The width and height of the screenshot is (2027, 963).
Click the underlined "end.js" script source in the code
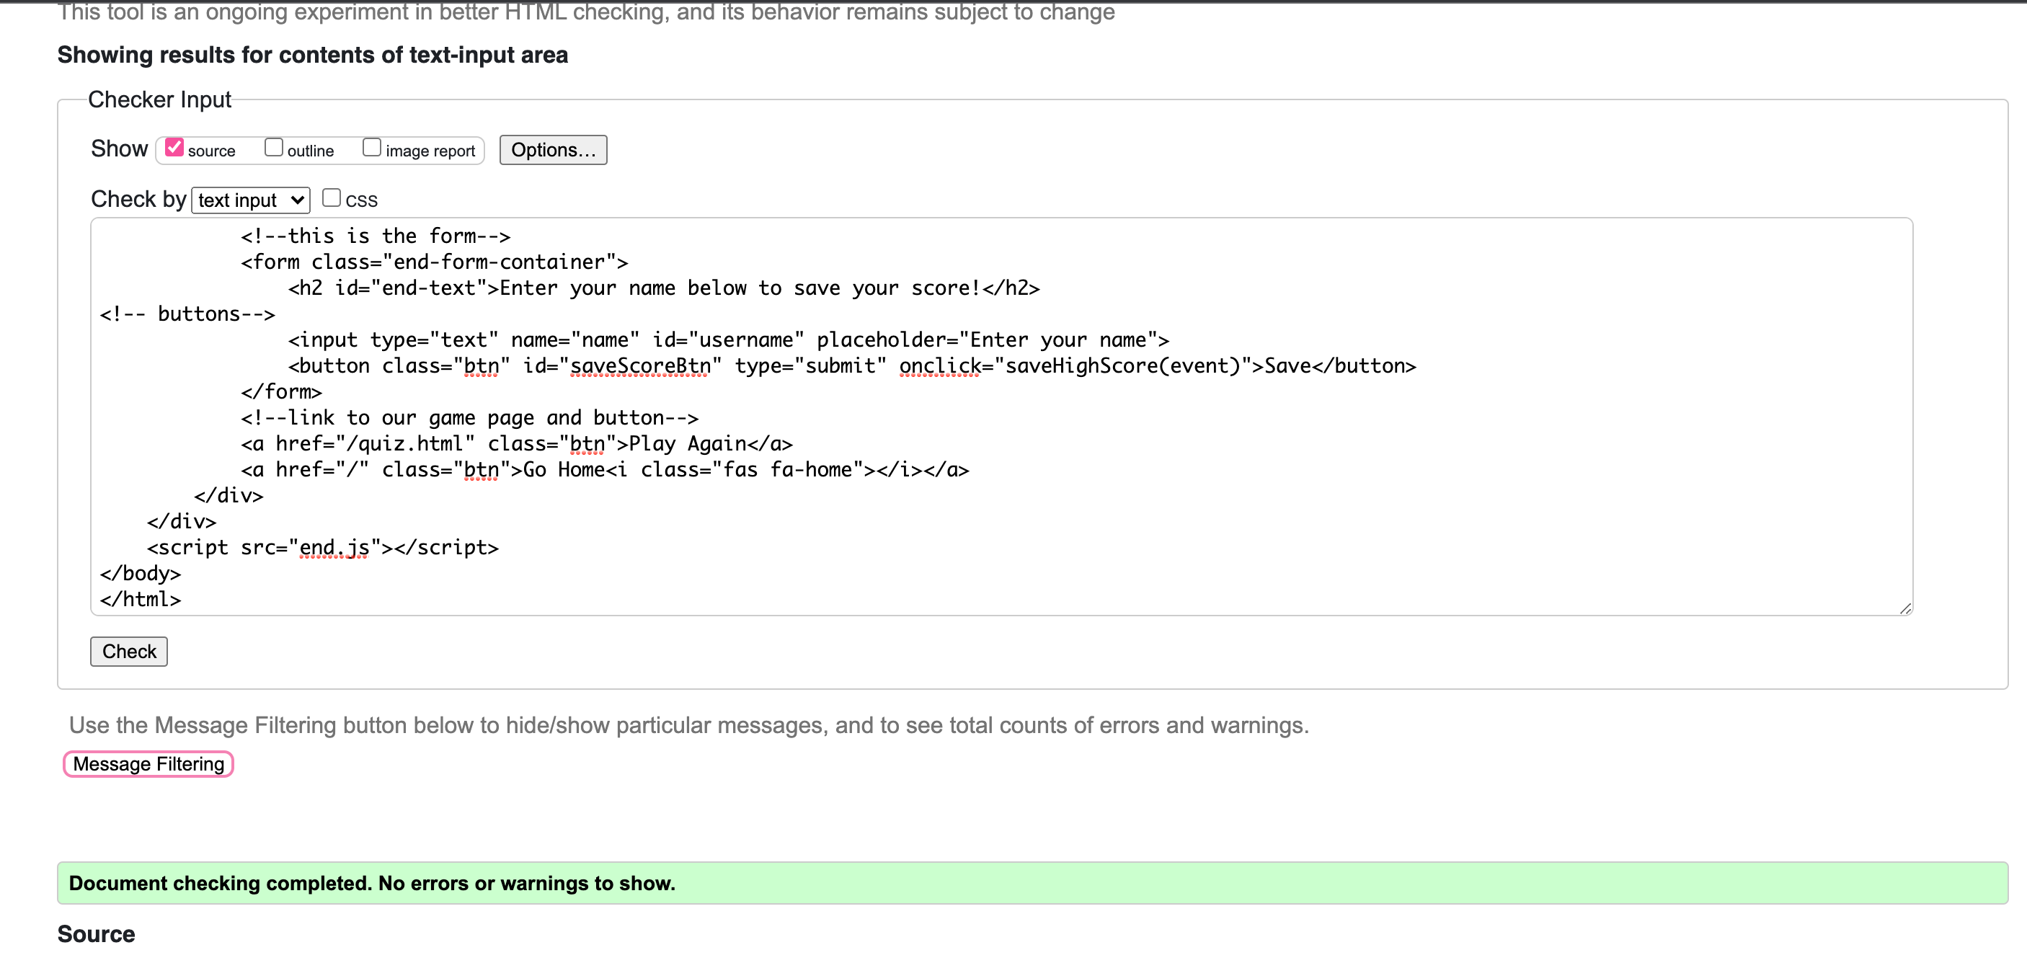point(334,547)
